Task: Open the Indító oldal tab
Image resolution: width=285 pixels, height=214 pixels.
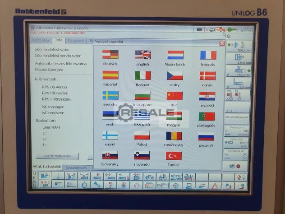Action: click(x=41, y=41)
